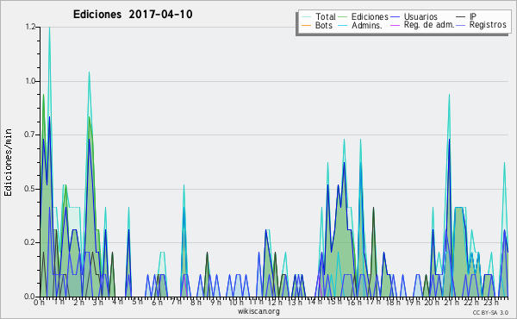Click the 0 h mark on time axis
Image resolution: width=517 pixels, height=319 pixels.
point(39,302)
